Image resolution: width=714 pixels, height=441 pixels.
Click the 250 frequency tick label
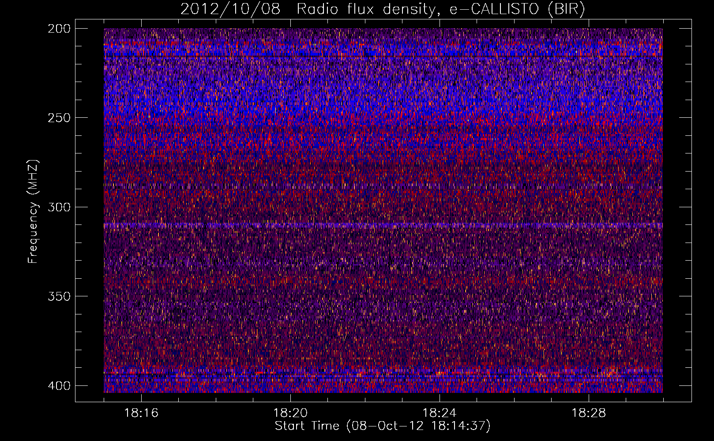tap(59, 118)
